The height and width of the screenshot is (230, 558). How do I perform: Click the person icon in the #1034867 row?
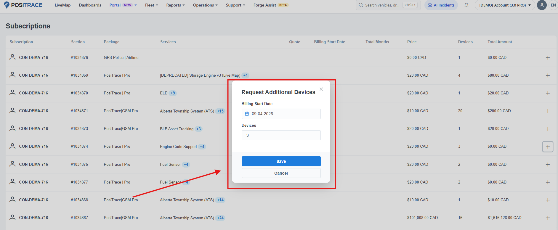pos(12,217)
